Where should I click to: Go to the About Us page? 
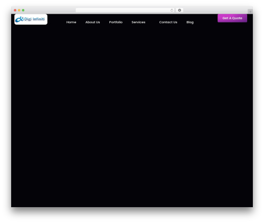92,22
